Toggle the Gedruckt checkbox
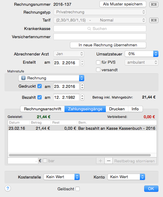The image size is (163, 197). (x=40, y=86)
